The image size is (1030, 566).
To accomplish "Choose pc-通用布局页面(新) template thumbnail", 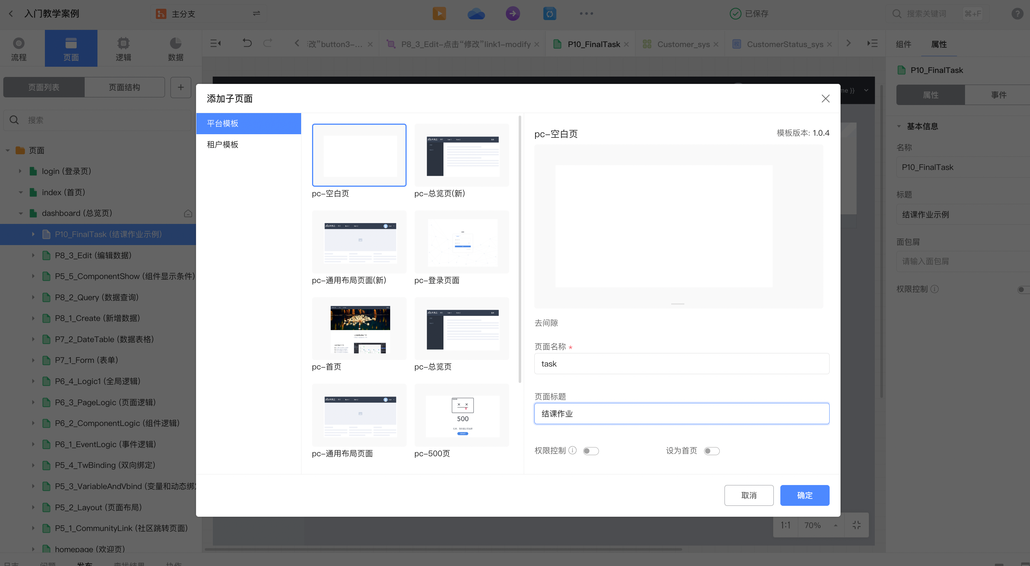I will (x=359, y=242).
